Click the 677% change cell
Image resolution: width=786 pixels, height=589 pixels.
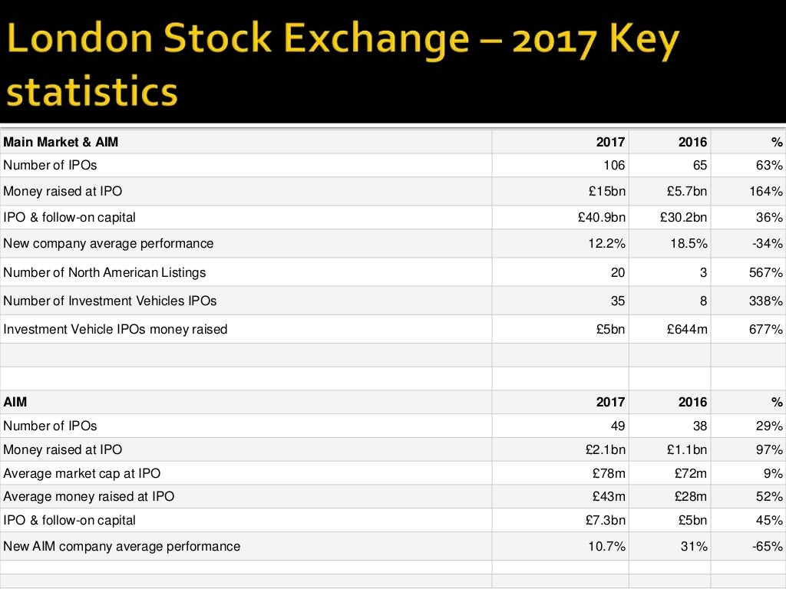(748, 329)
